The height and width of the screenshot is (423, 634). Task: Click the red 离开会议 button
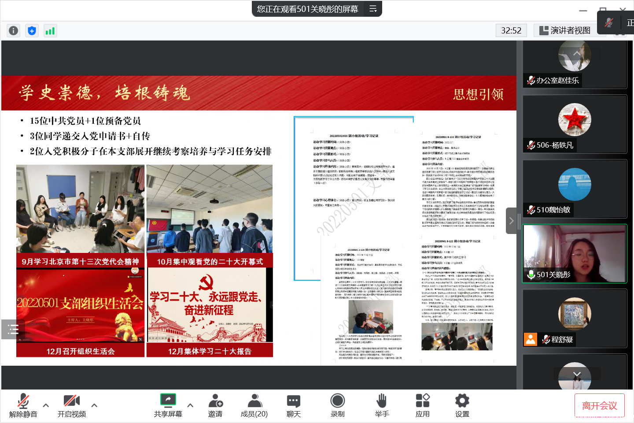pyautogui.click(x=599, y=405)
